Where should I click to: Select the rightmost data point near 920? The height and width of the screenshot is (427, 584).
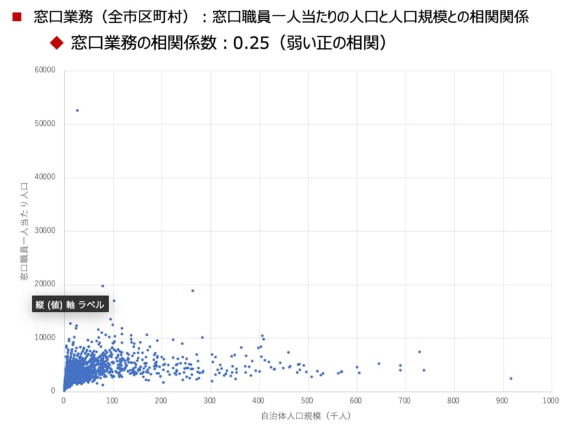click(x=511, y=378)
